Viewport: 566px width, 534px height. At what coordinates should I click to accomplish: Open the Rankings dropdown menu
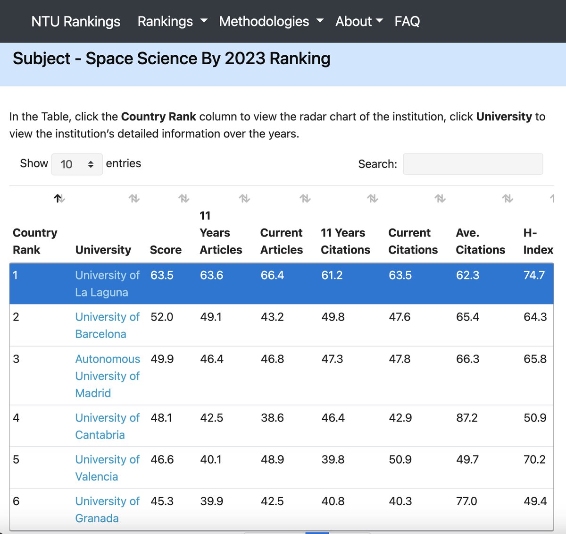[172, 21]
